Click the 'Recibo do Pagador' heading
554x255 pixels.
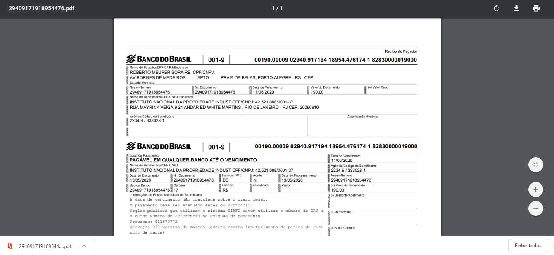point(401,51)
